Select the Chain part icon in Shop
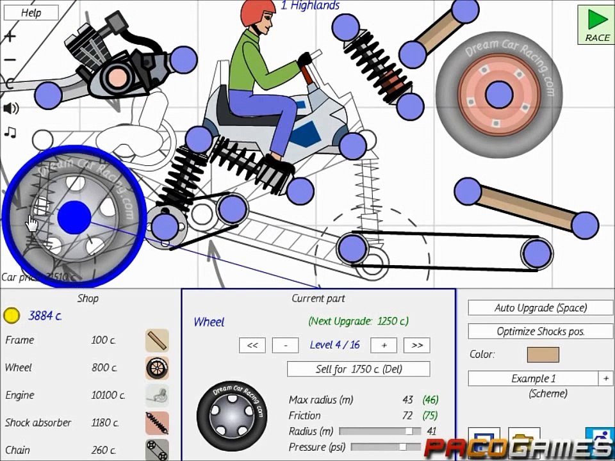615x461 pixels. [158, 449]
